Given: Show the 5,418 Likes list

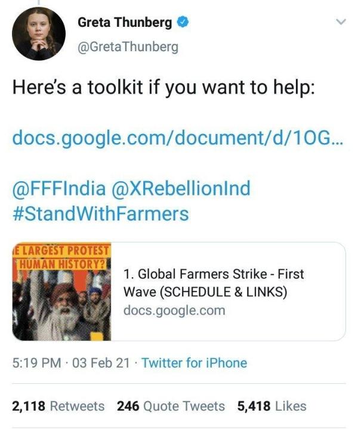Looking at the screenshot, I should [x=271, y=406].
